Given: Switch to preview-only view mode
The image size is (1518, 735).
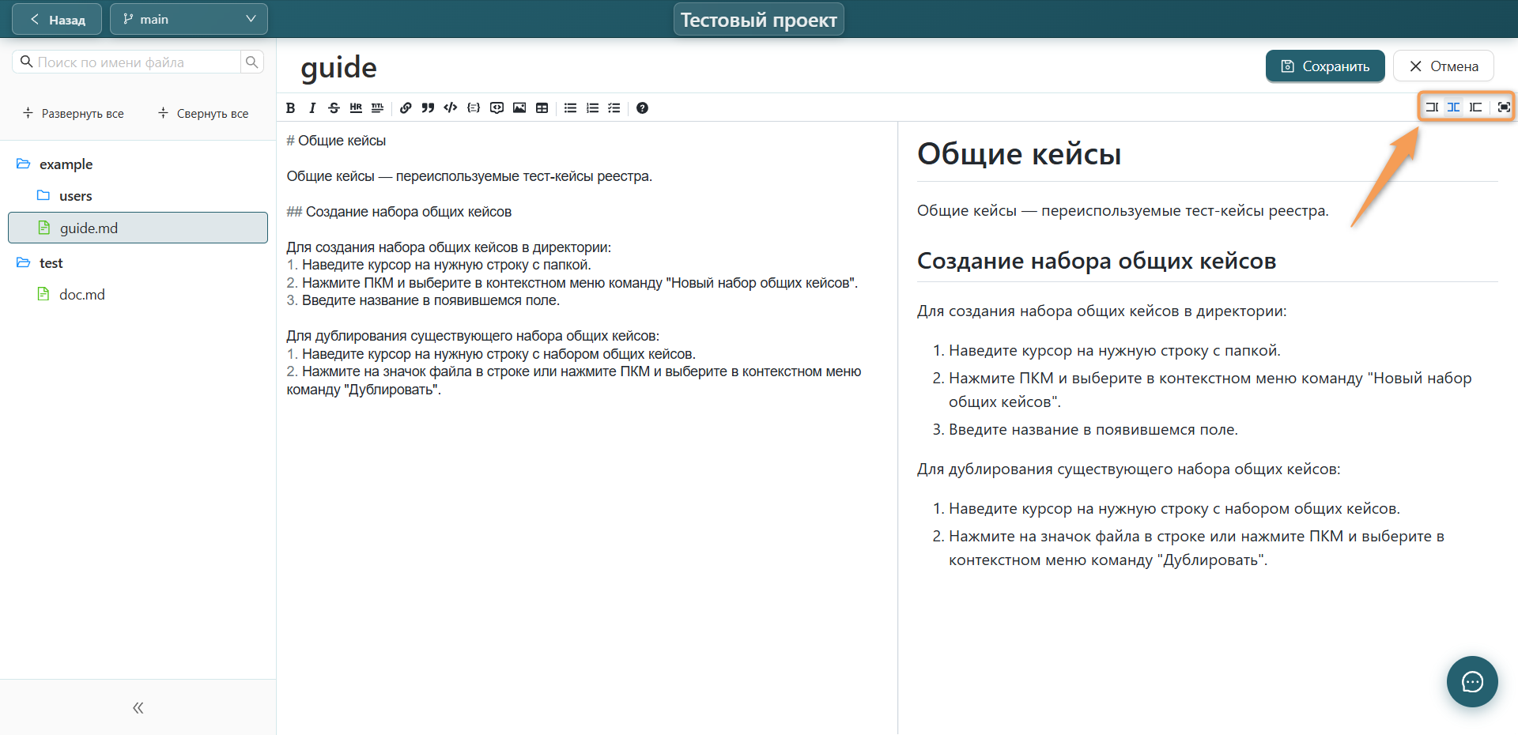Looking at the screenshot, I should (x=1475, y=107).
